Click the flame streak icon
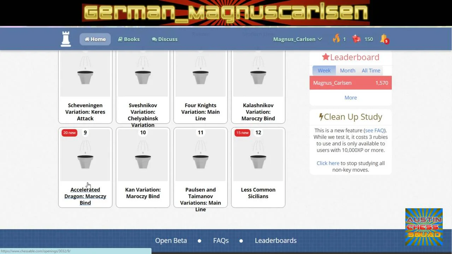The width and height of the screenshot is (452, 254). 336,39
